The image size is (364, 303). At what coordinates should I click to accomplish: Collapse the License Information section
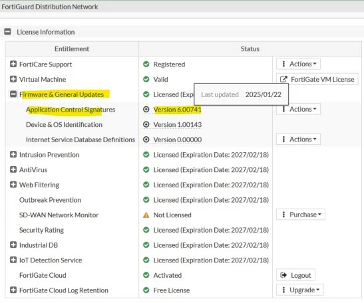(8, 31)
